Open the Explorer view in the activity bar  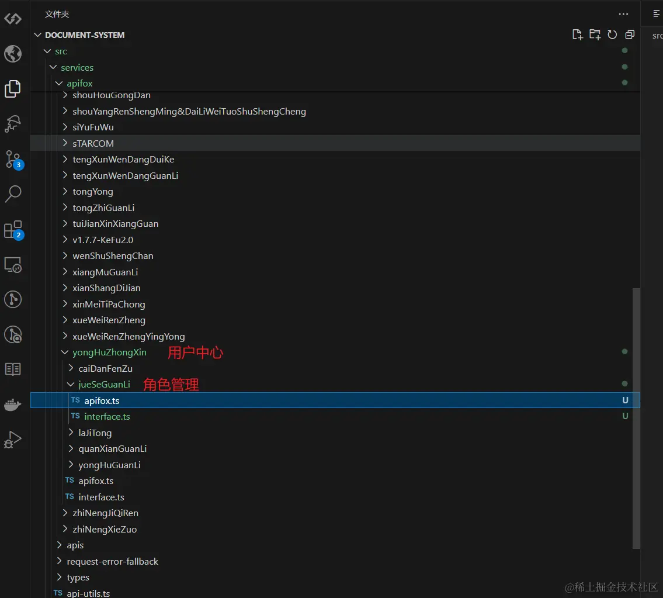tap(13, 89)
